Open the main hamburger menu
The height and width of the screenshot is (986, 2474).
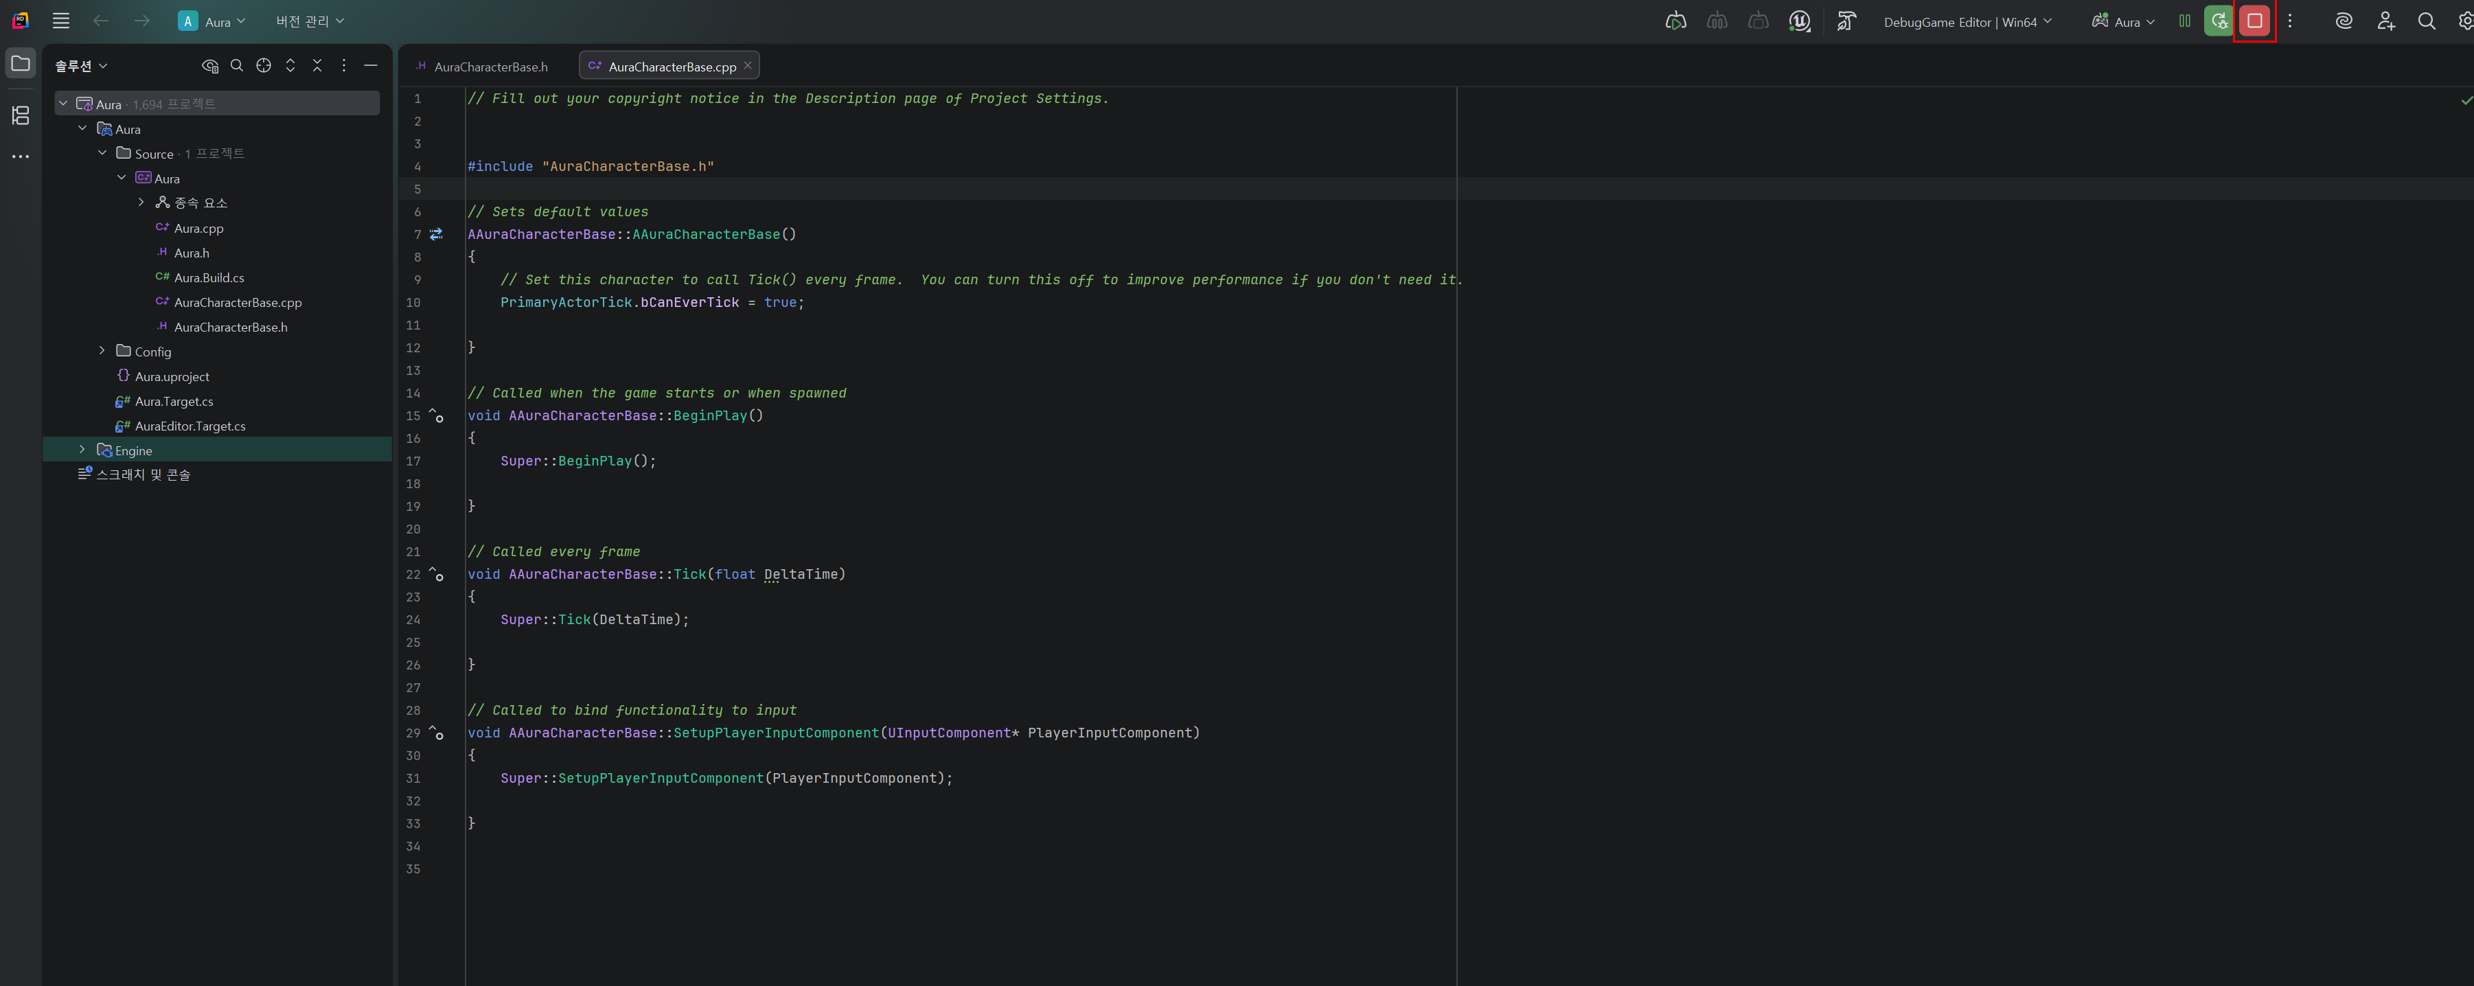(x=60, y=21)
